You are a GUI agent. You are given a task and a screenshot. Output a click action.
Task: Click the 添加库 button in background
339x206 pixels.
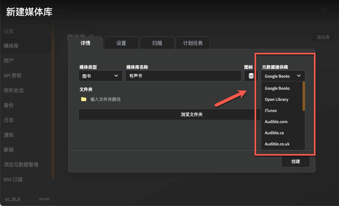click(323, 37)
